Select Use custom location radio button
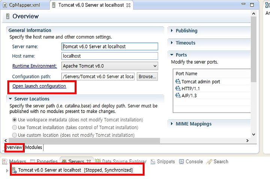Viewport: 270px width, 179px height. point(15,135)
